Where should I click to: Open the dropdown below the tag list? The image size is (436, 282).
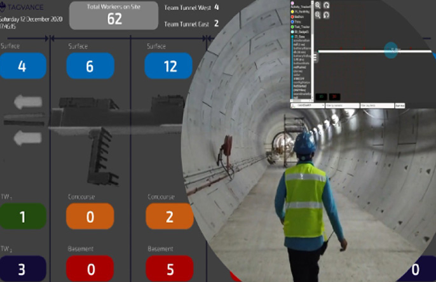click(x=308, y=105)
